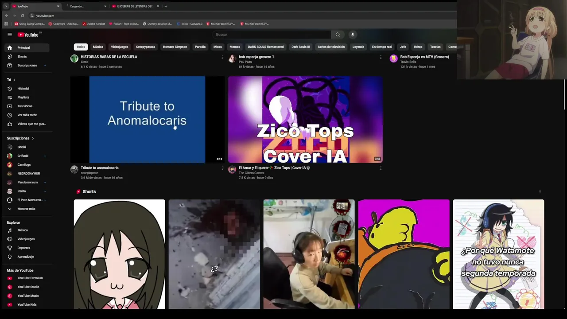The width and height of the screenshot is (567, 319).
Task: Open a new browser tab with plus
Action: (166, 6)
